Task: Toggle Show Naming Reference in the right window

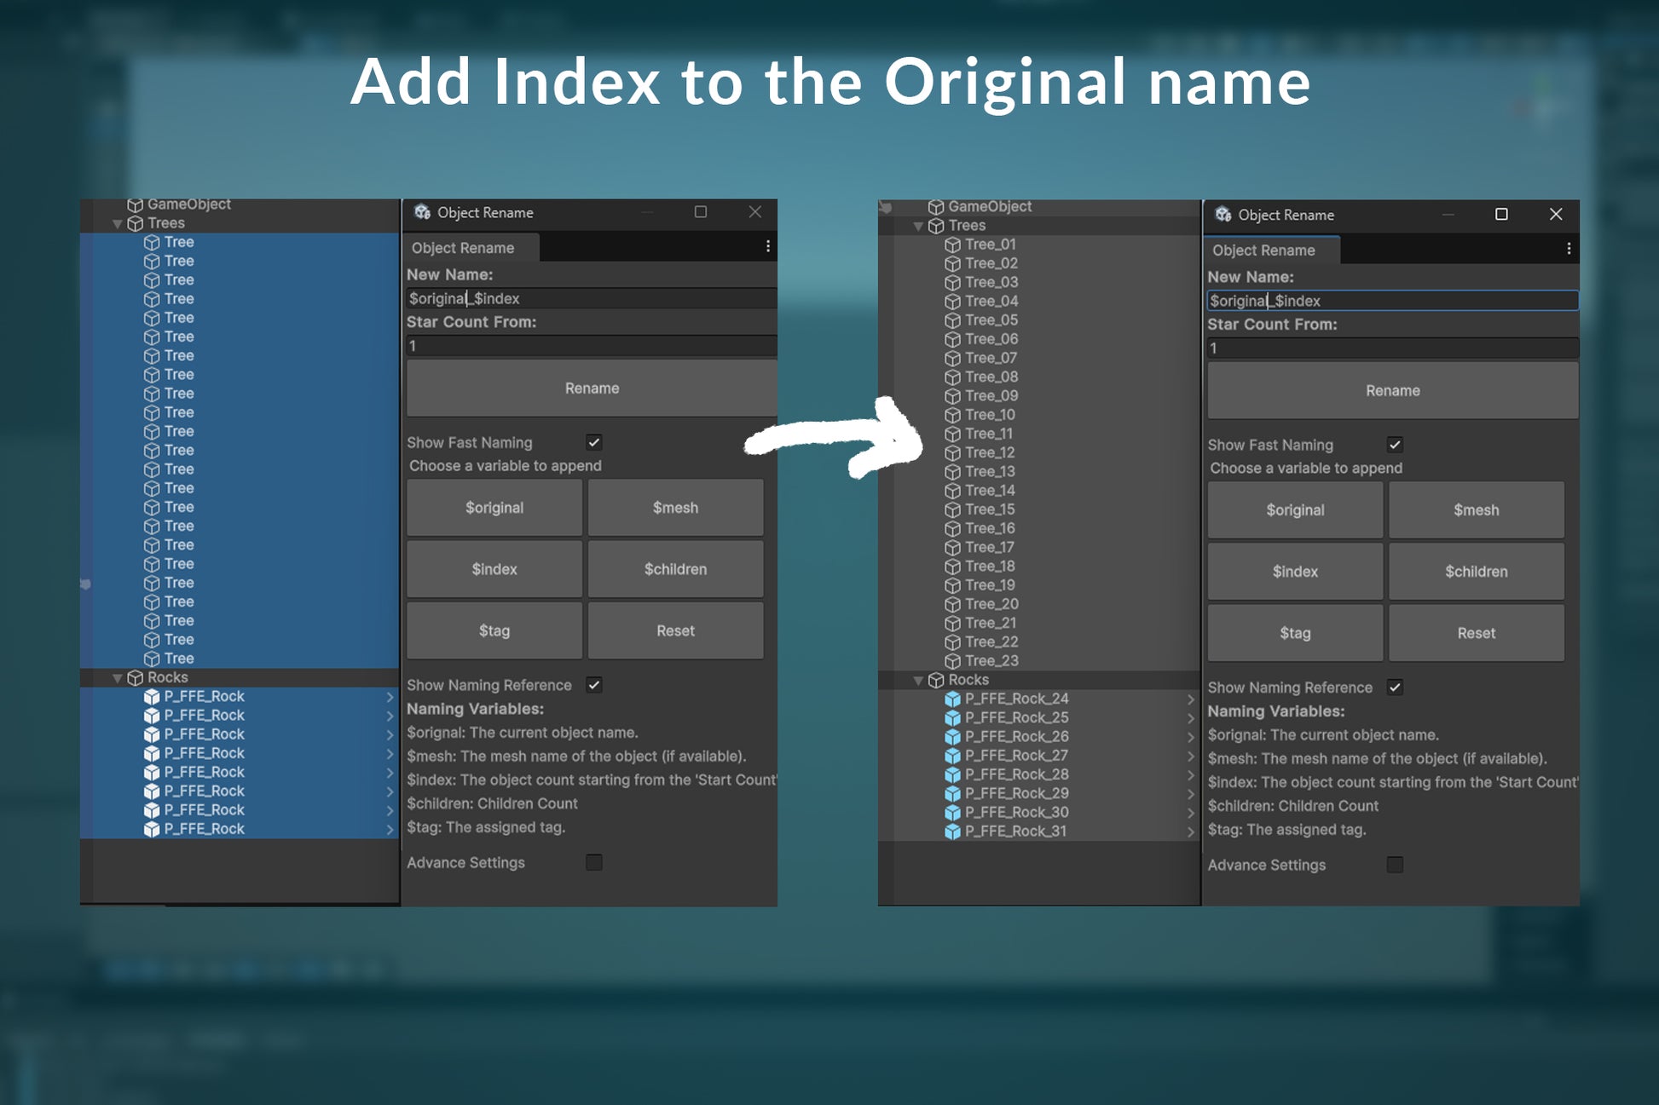Action: pos(1395,688)
